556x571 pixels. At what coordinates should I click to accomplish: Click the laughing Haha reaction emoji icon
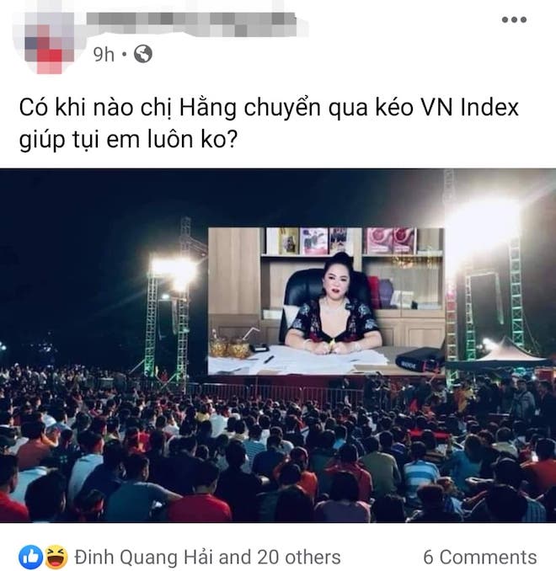[56, 557]
